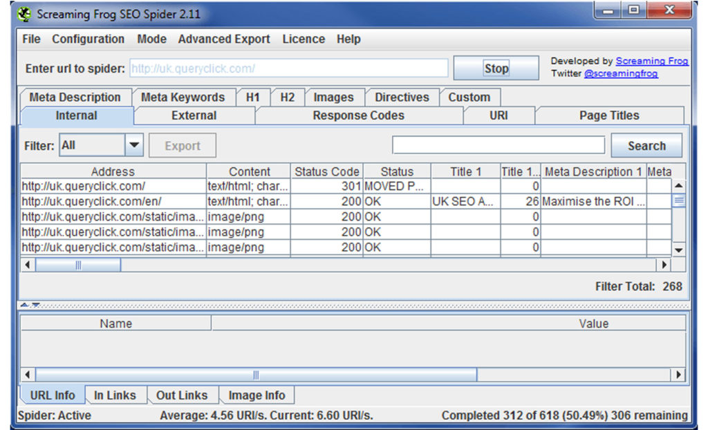The height and width of the screenshot is (430, 708).
Task: Click the Name column header in lower pane
Action: pyautogui.click(x=115, y=324)
